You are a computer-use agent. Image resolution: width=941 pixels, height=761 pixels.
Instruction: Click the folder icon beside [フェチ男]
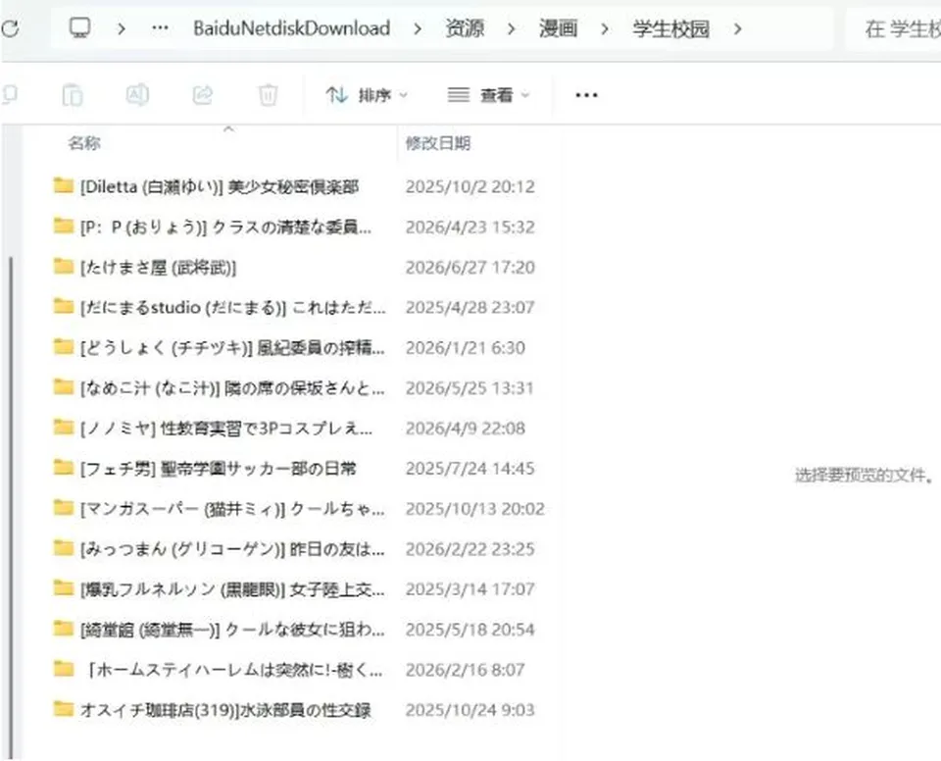pos(63,468)
